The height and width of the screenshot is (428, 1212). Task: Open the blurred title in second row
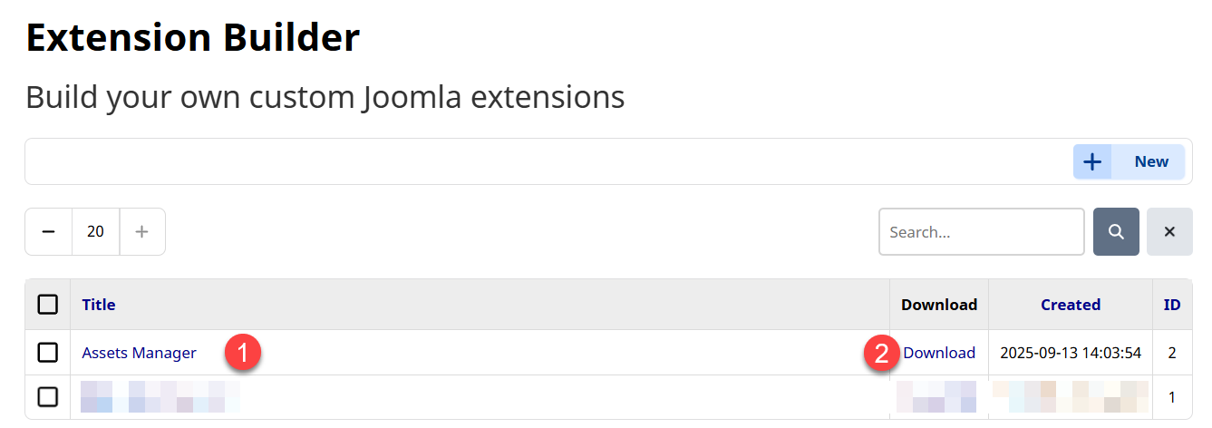click(160, 397)
